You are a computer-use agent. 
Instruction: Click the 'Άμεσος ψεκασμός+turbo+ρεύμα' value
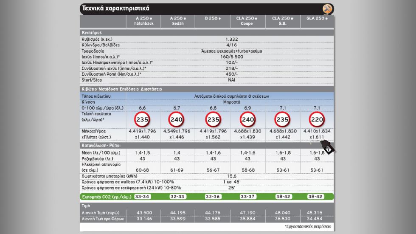click(232, 51)
